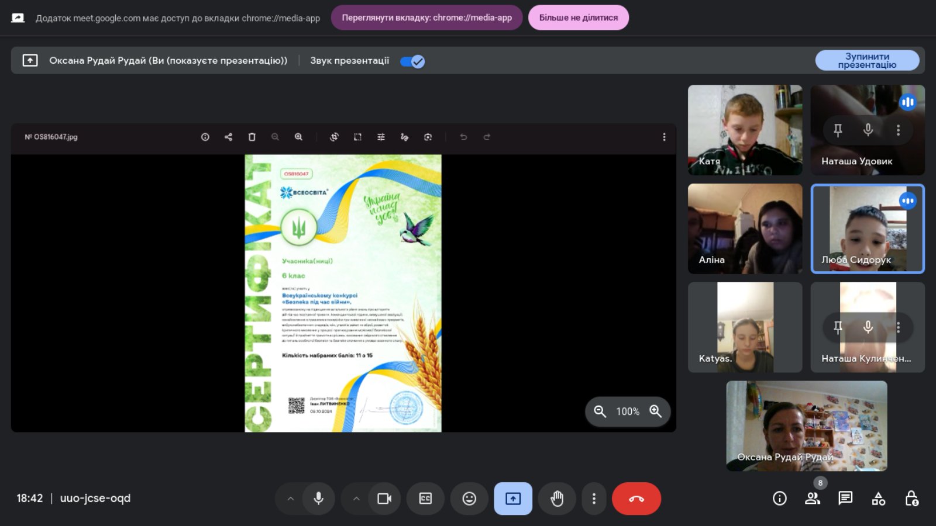Click the Більше не ділитися button

pos(579,18)
